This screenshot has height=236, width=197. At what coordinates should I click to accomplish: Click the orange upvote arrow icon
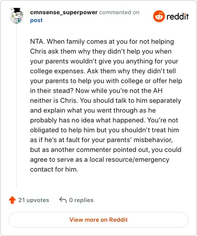coord(12,200)
